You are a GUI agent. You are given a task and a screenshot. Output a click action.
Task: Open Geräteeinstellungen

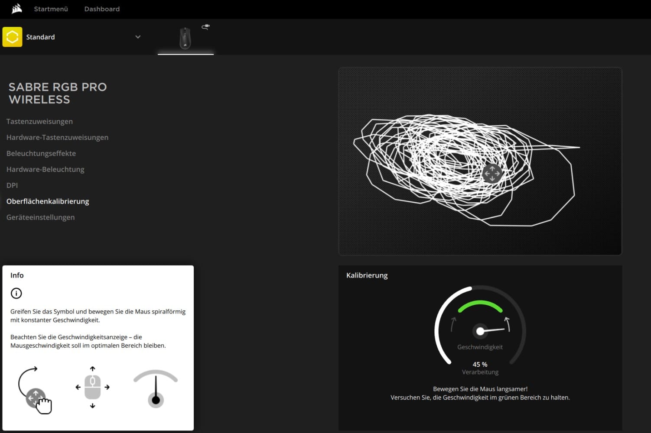[40, 217]
